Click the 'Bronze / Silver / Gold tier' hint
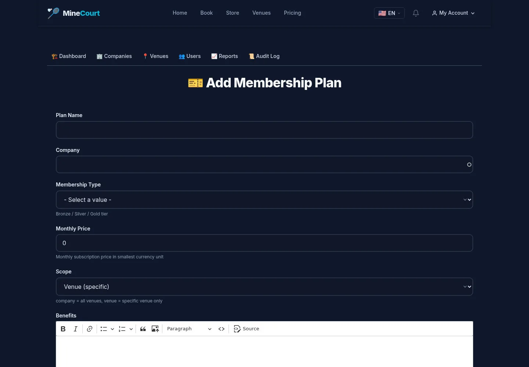Viewport: 529px width, 367px height. [x=82, y=214]
